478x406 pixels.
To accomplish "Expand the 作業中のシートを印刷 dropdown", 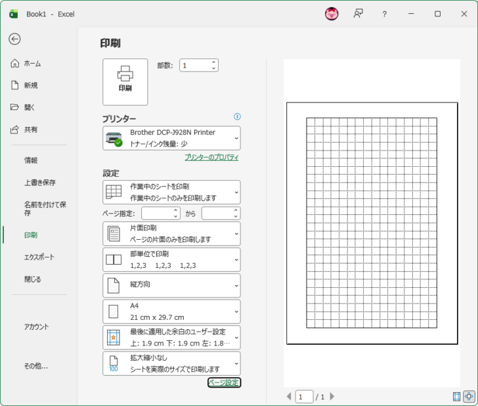I will tap(236, 192).
